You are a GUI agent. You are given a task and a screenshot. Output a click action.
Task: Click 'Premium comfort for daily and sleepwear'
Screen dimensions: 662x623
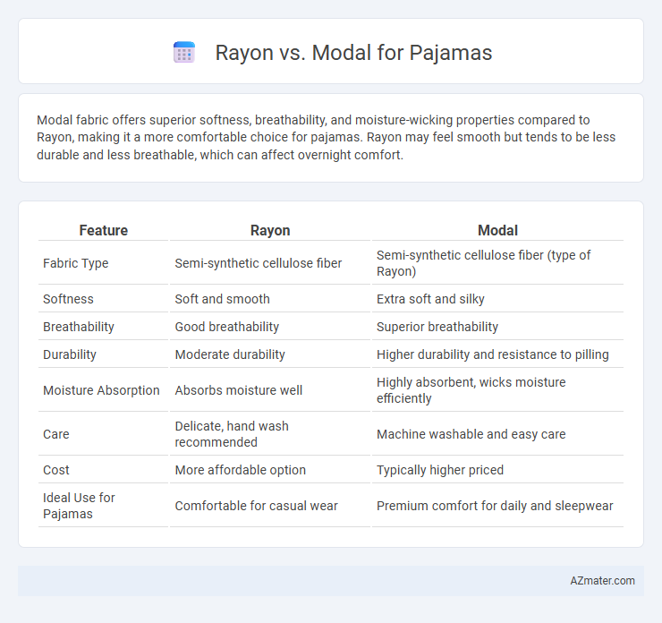tap(495, 506)
